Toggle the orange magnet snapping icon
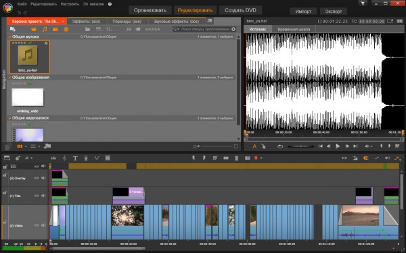 tap(365, 158)
